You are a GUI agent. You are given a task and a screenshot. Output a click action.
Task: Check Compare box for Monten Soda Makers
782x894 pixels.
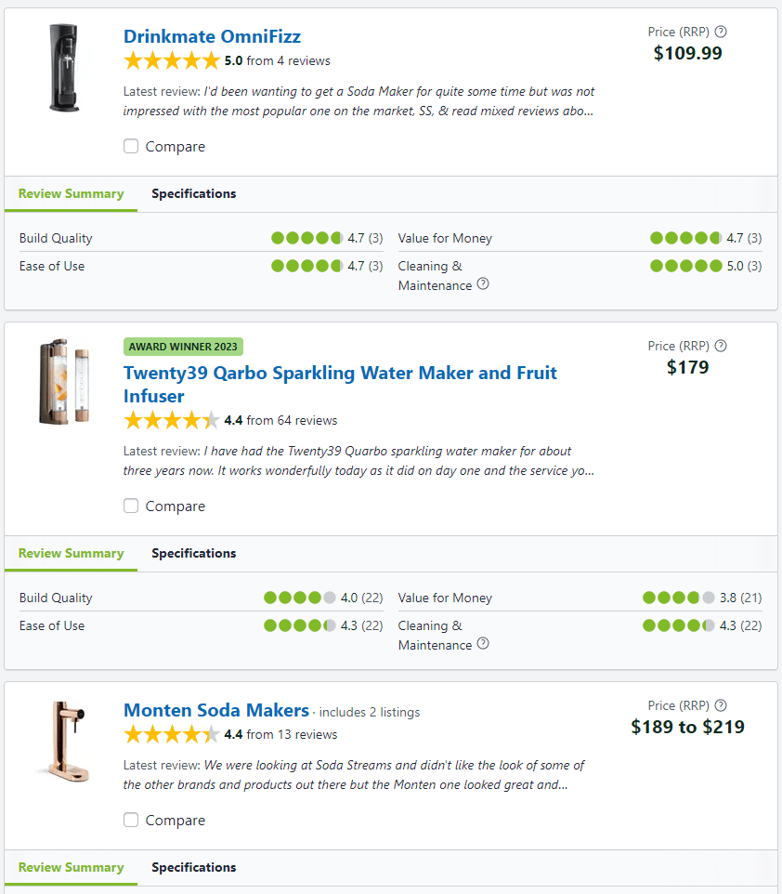coord(131,821)
